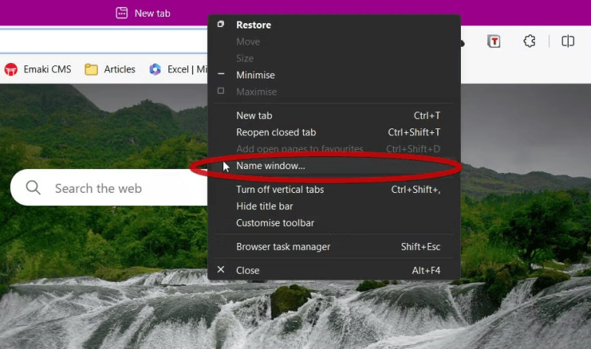Open the Articles folder icon
591x349 pixels.
click(x=91, y=70)
